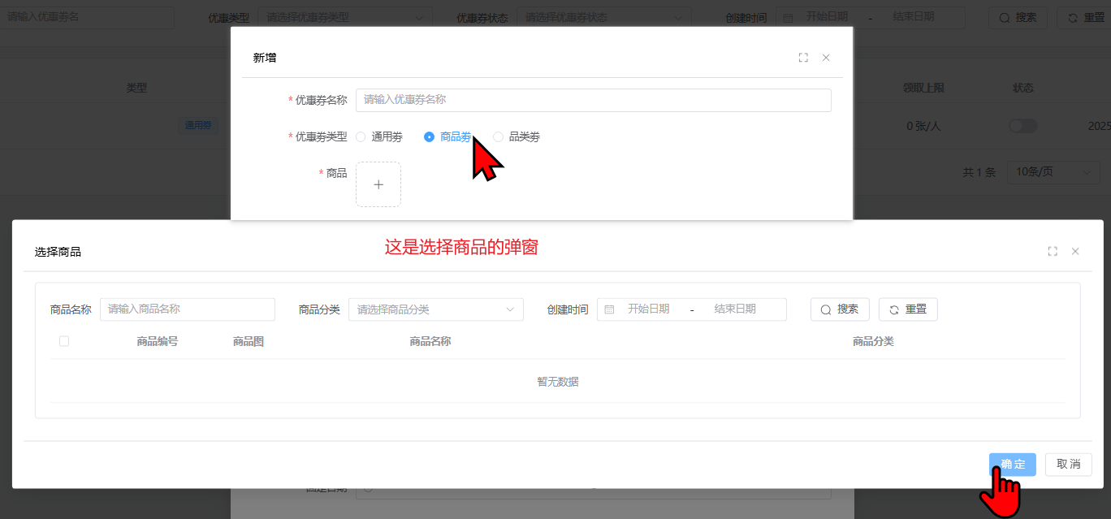
Task: Open the 10条/页 page size dropdown
Action: [1053, 172]
